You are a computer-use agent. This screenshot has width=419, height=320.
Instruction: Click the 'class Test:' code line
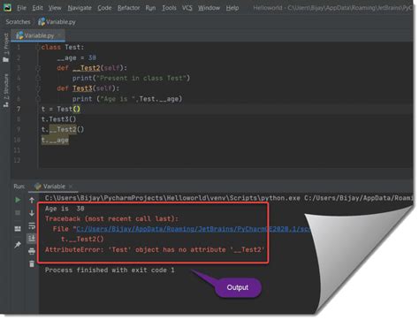tap(63, 47)
